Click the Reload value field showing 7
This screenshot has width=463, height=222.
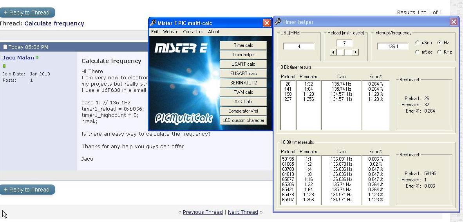click(344, 43)
